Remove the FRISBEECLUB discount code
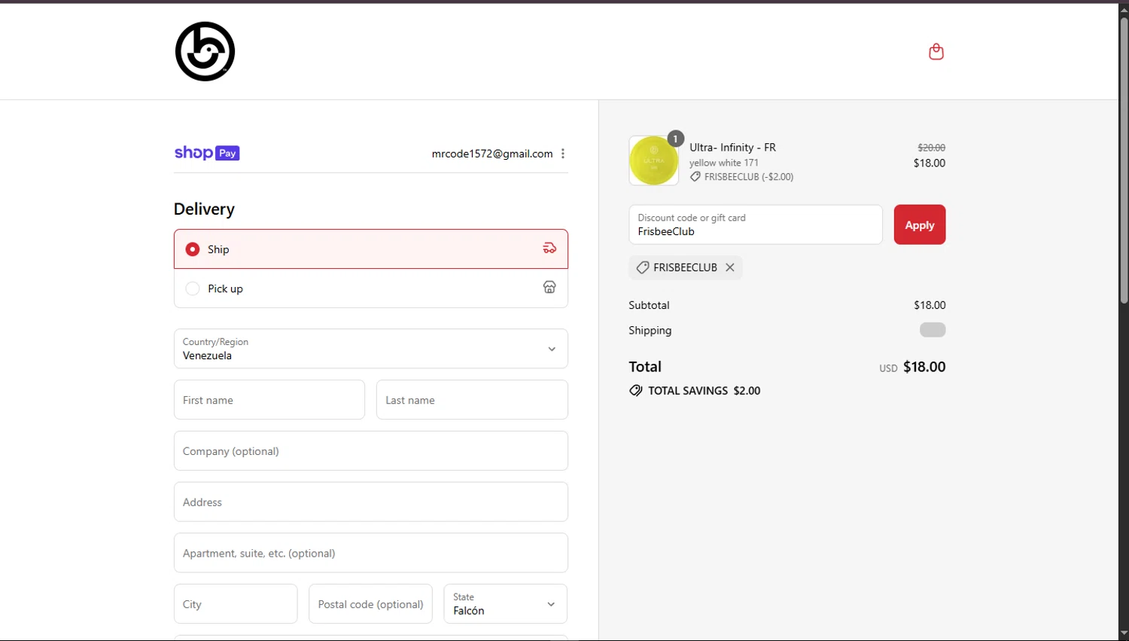The height and width of the screenshot is (641, 1129). click(729, 267)
